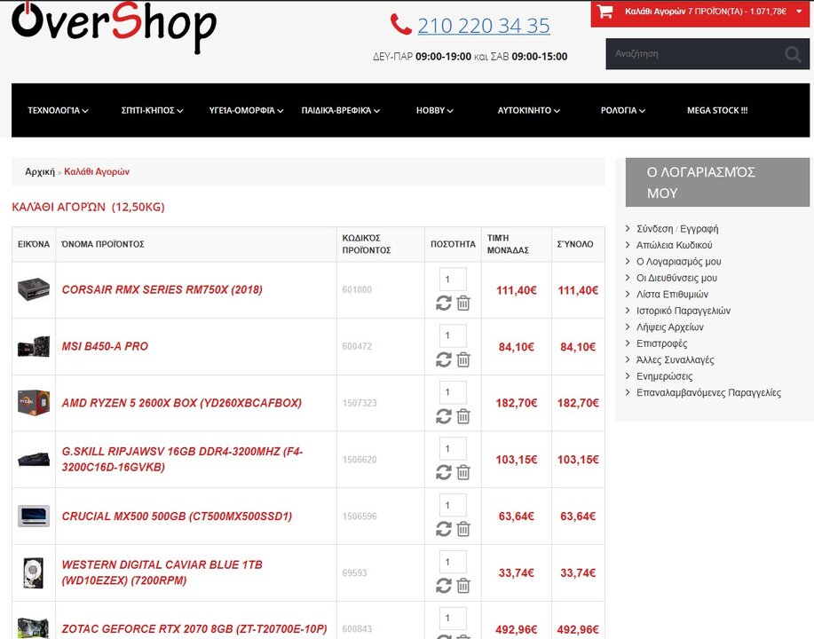
Task: Open CORSAIR RMX SERIES RM750X (2018) product link
Action: pos(162,289)
